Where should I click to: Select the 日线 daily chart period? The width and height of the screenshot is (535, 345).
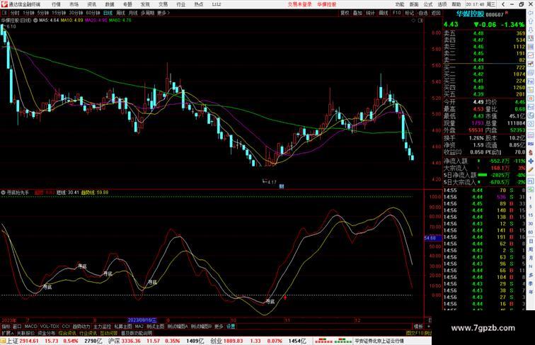[x=108, y=13]
